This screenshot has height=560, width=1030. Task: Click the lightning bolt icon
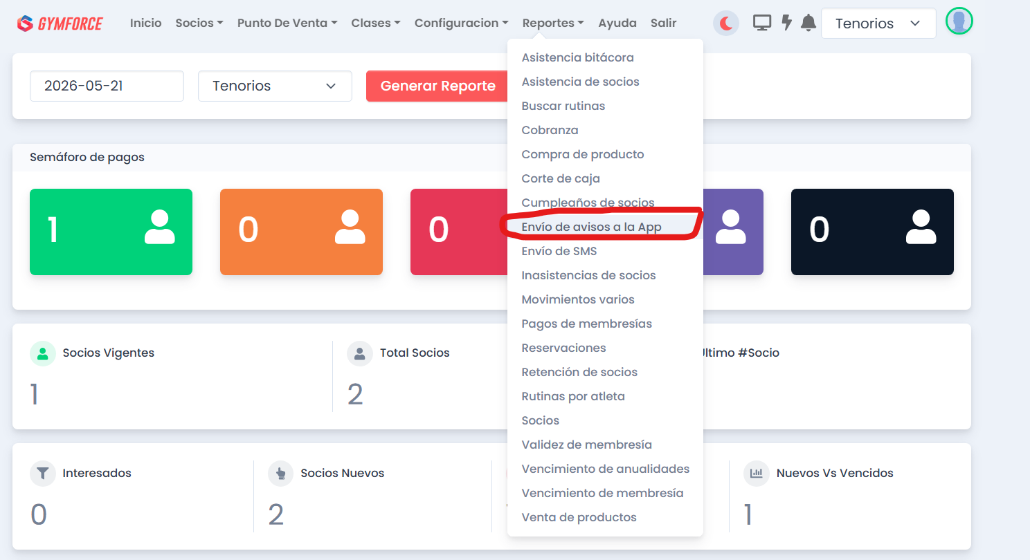coord(786,23)
